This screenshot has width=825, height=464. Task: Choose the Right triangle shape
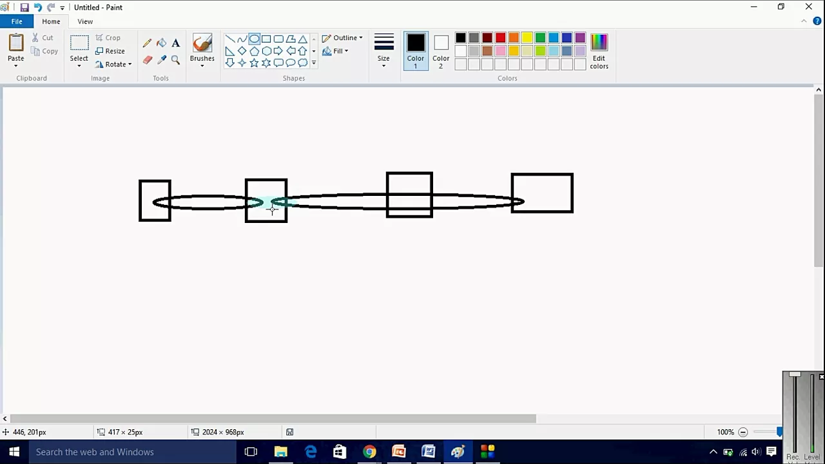(x=229, y=51)
